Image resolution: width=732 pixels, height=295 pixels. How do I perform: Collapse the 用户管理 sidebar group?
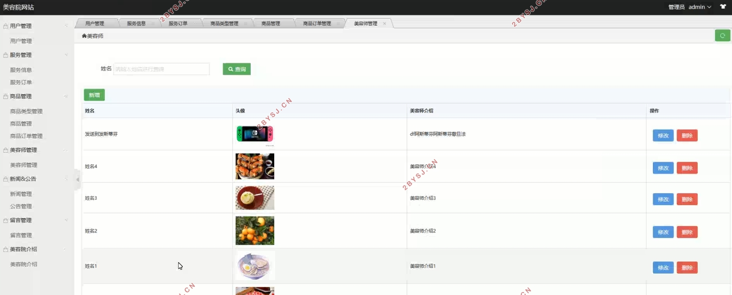pos(66,26)
